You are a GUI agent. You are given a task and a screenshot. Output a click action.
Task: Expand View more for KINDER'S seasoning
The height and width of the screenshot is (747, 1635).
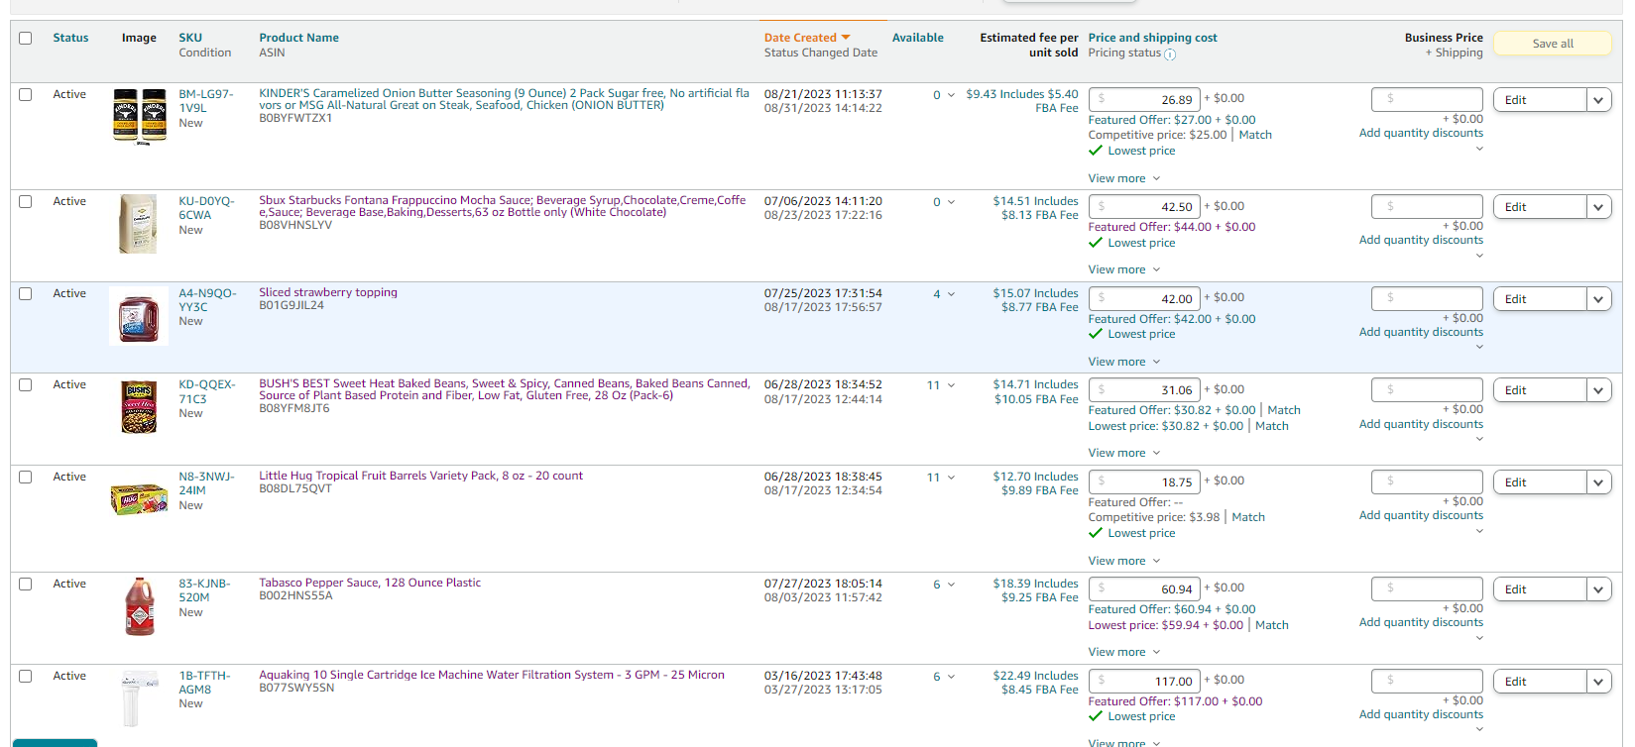[1124, 178]
